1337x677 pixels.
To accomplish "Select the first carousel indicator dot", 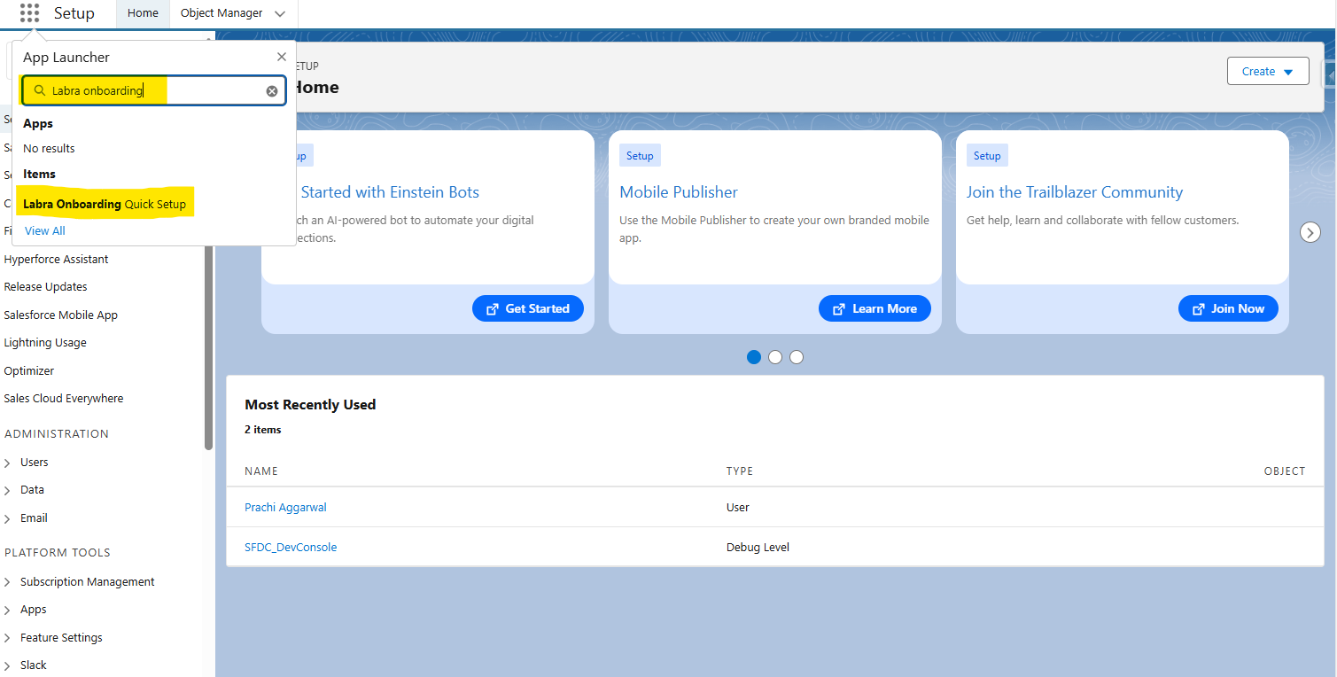I will pyautogui.click(x=754, y=357).
